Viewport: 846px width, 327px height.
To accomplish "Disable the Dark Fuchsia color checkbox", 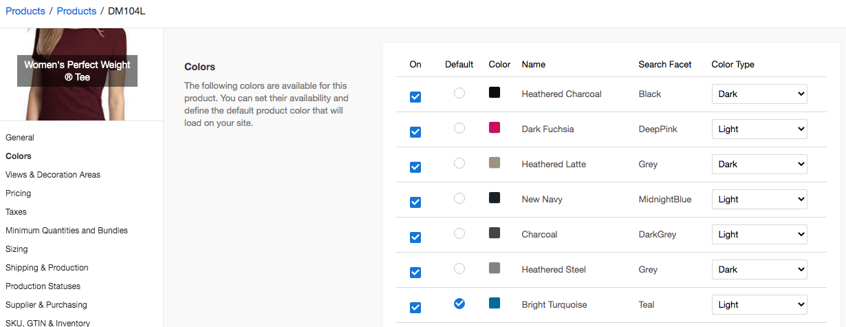I will tap(415, 132).
